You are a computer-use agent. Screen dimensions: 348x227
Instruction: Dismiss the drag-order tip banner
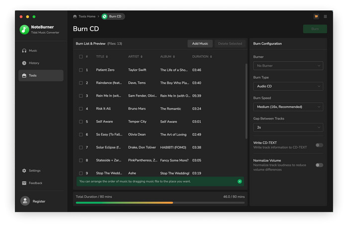coord(240,181)
